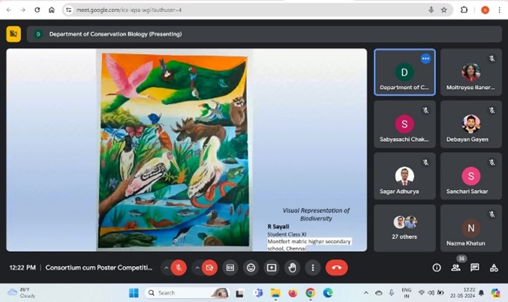
Task: Raise your hand
Action: (x=292, y=268)
